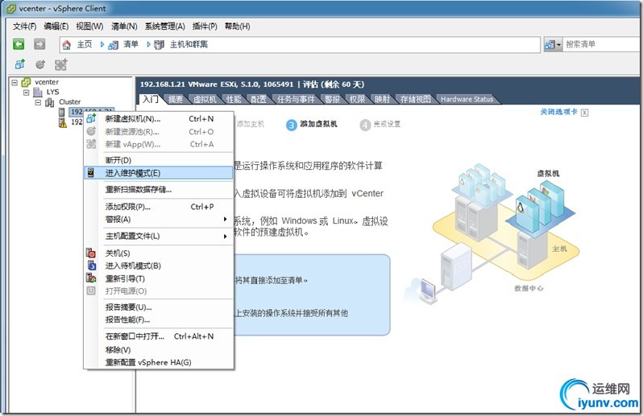Open the 清单(N) menu
The image size is (643, 416).
tap(124, 27)
